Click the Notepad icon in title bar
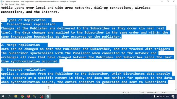The height and width of the screenshot is (99, 177). click(x=1, y=1)
